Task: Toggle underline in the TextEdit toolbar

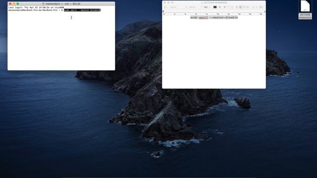Action: 232,7
